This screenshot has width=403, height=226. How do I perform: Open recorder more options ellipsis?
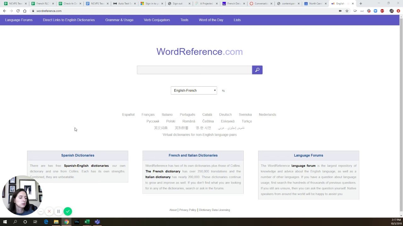[41, 212]
